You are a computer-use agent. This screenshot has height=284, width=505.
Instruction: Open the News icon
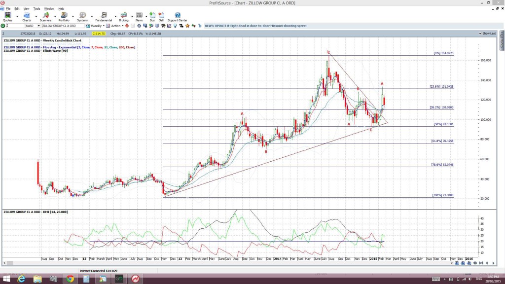coord(139,15)
